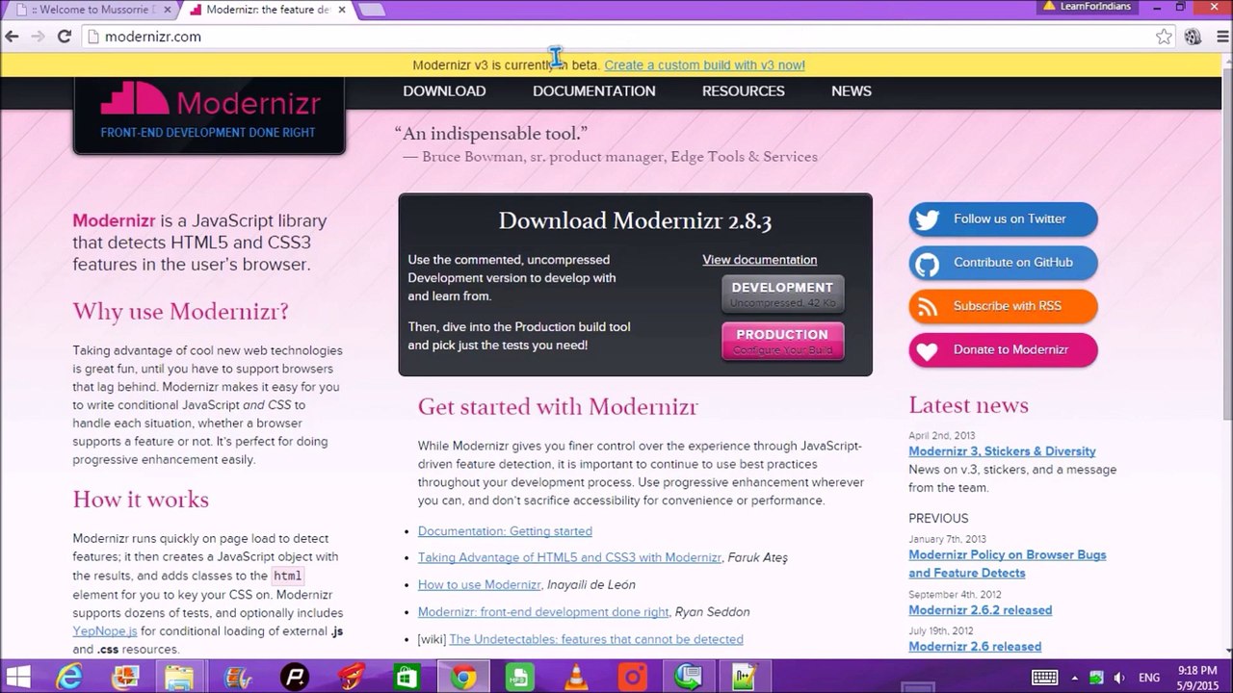
Task: Open Windows Store from taskbar
Action: click(406, 678)
